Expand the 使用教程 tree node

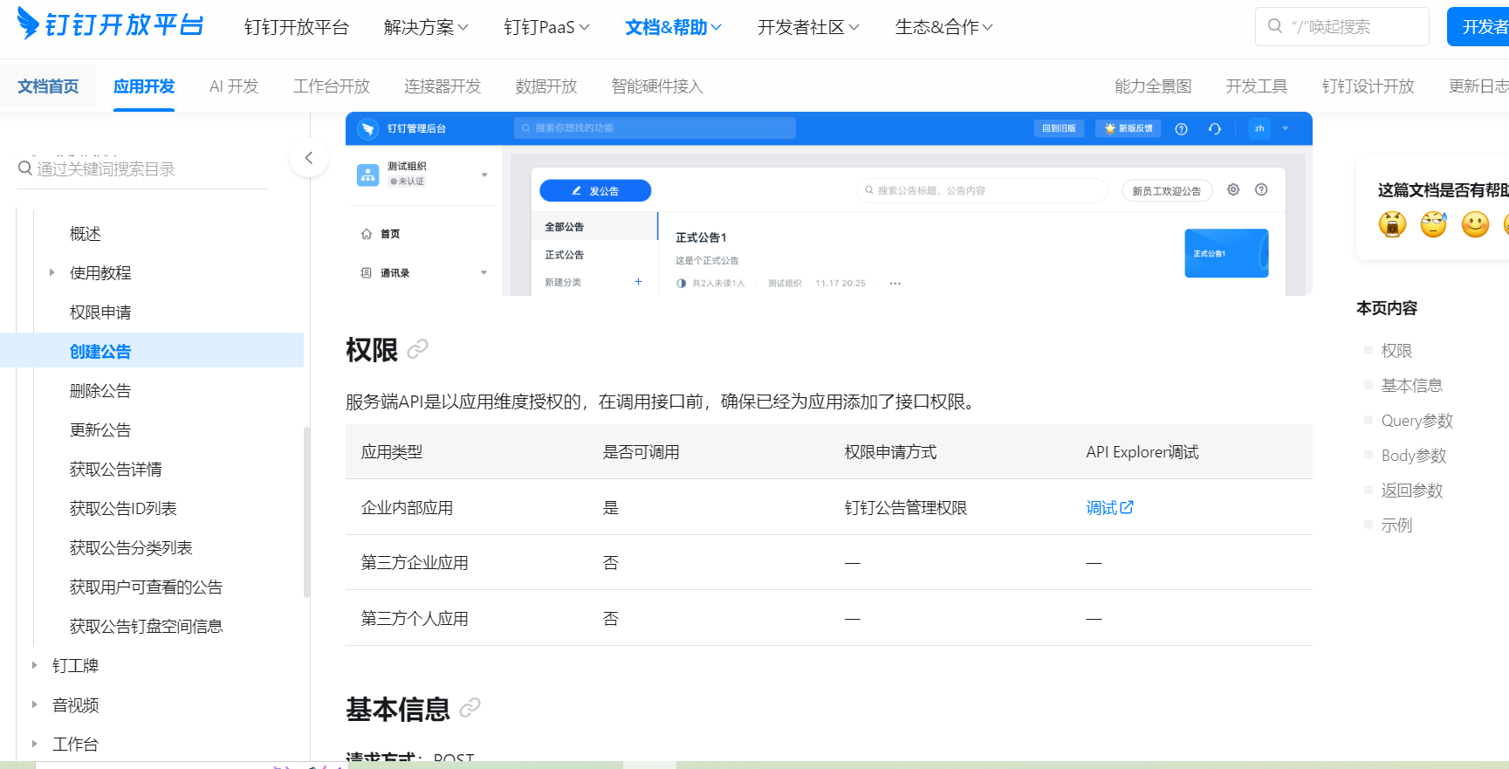point(51,272)
